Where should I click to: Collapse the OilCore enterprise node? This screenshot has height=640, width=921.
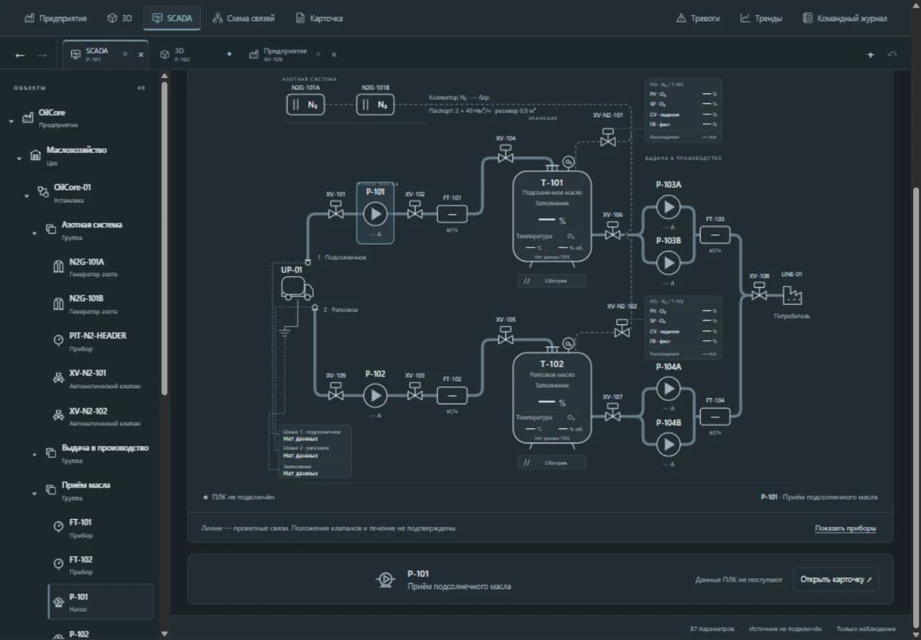pyautogui.click(x=11, y=121)
